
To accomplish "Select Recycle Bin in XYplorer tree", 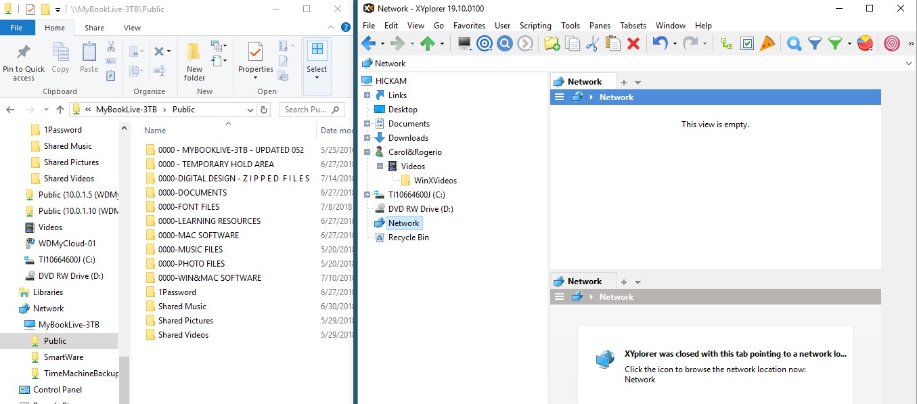I will pos(408,238).
